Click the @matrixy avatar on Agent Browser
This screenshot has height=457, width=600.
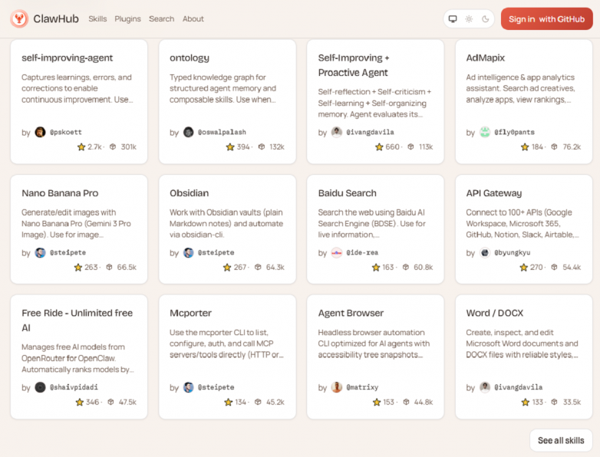336,387
